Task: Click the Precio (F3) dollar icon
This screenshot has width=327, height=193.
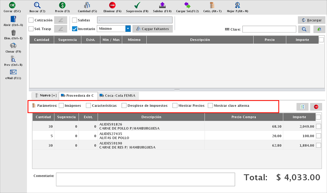Action: pos(62,5)
